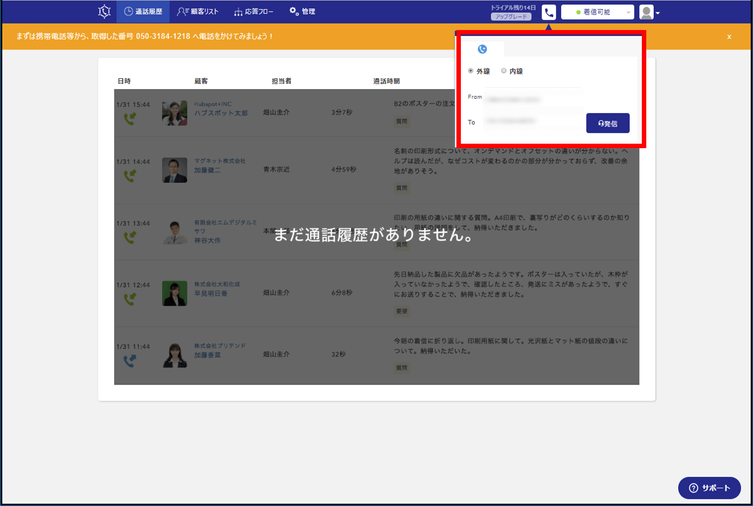The image size is (753, 506).
Task: Click the call icon for 1/31 14:44
Action: point(130,176)
